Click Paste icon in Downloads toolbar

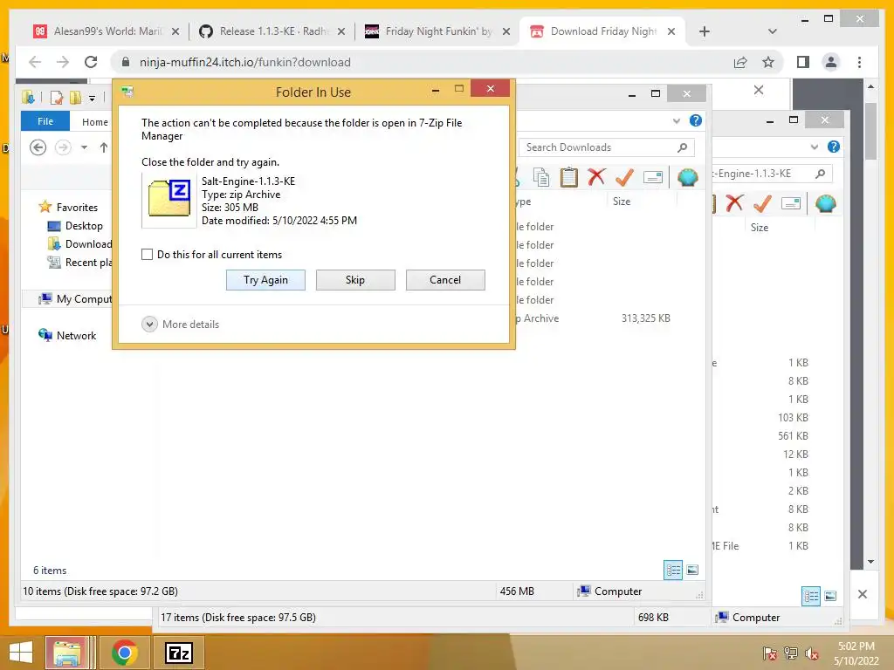tap(568, 177)
